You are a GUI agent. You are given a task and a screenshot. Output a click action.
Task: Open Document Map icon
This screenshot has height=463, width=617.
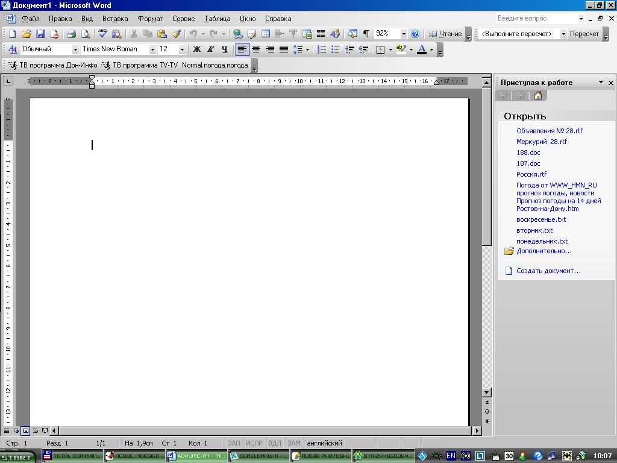click(x=352, y=34)
